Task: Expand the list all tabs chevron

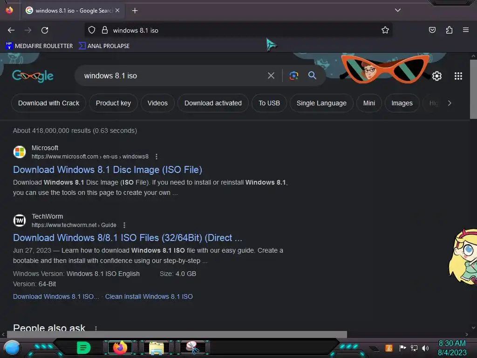Action: coord(398,10)
